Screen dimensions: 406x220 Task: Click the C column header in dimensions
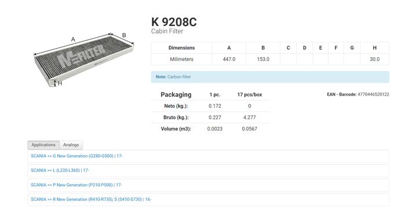click(288, 48)
